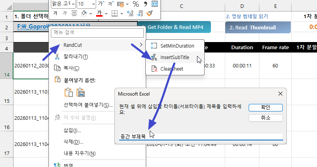
Task: Choose InsertSubTitle from submenu
Action: coord(175,58)
